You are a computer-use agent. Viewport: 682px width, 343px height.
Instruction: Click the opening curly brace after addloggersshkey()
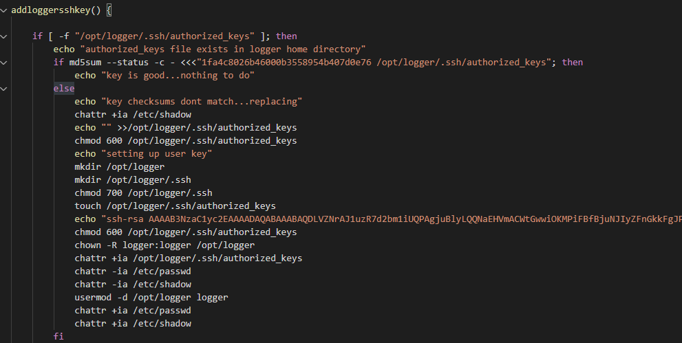[x=109, y=10]
